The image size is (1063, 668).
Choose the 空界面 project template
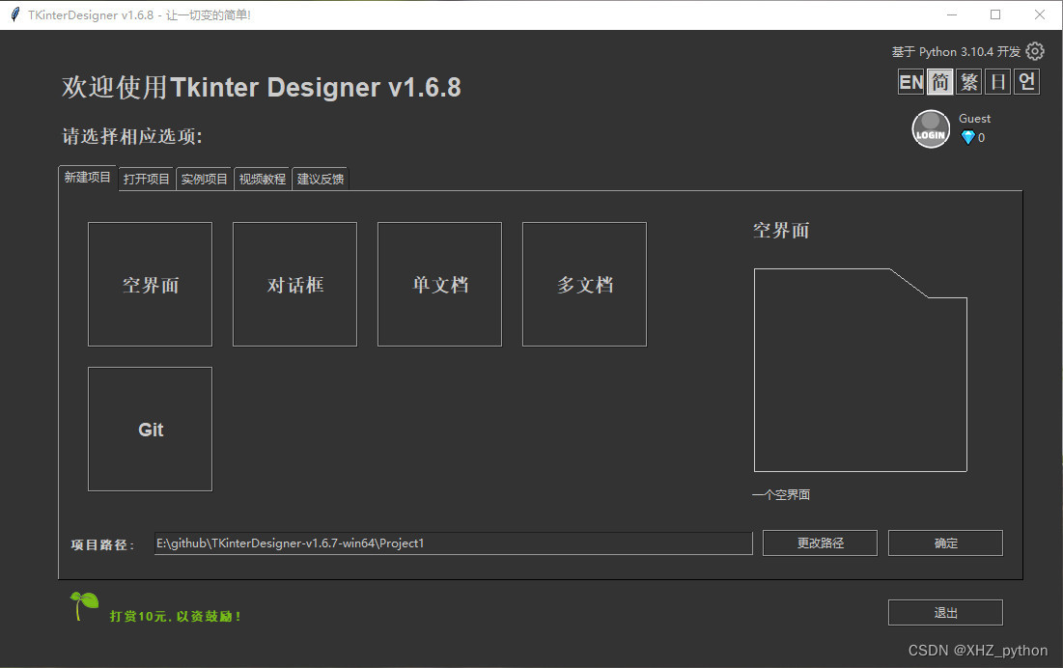click(150, 285)
